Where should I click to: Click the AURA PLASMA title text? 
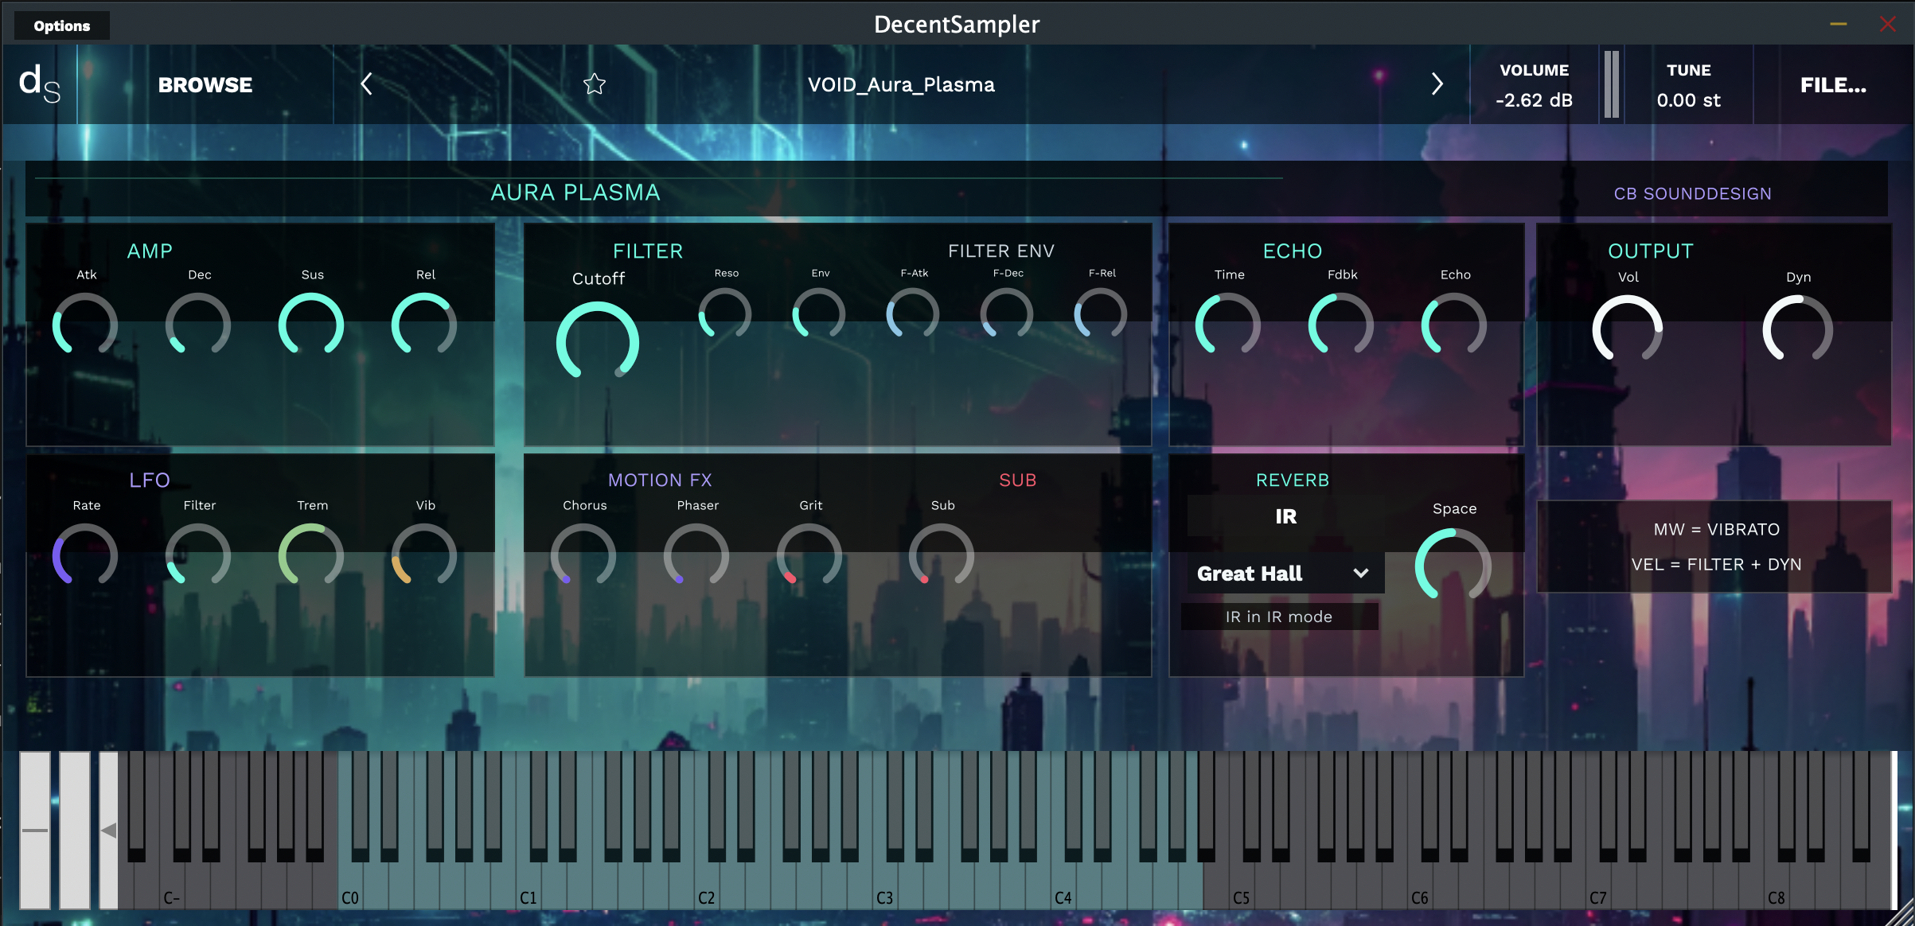[575, 193]
